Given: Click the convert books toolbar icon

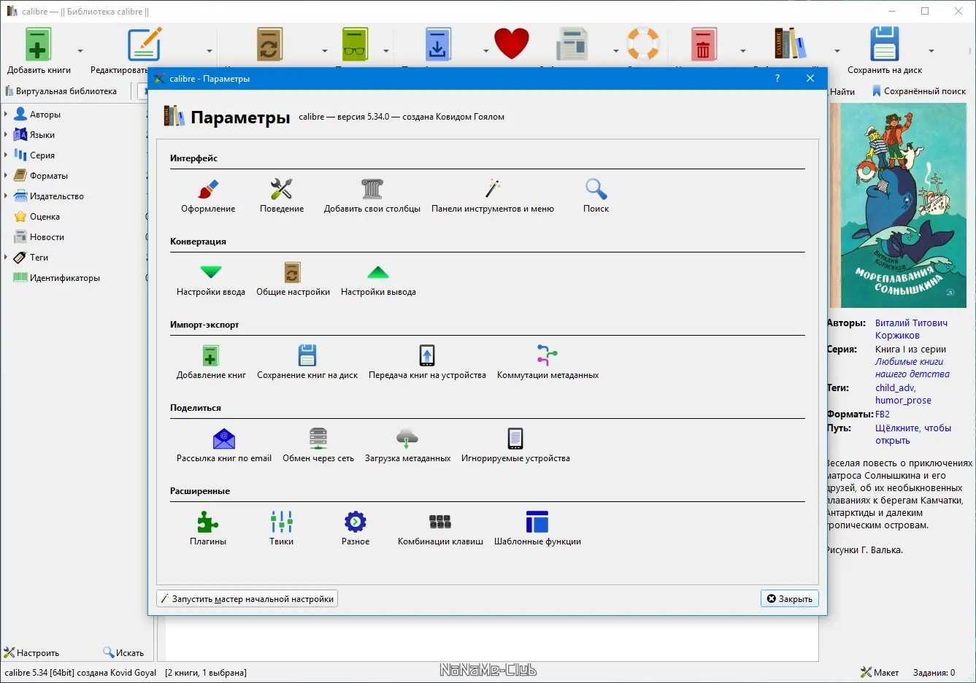Looking at the screenshot, I should [269, 44].
